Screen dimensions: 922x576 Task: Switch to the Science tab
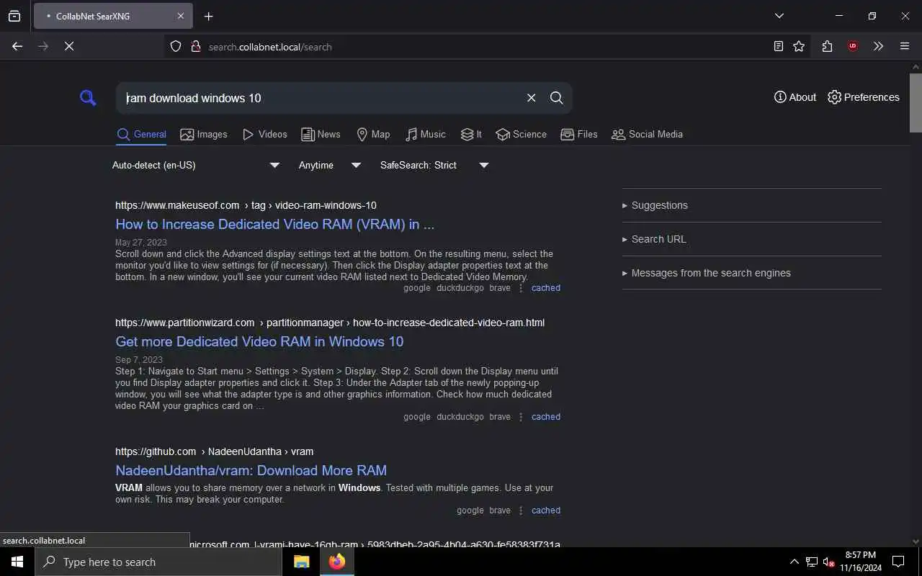point(521,134)
